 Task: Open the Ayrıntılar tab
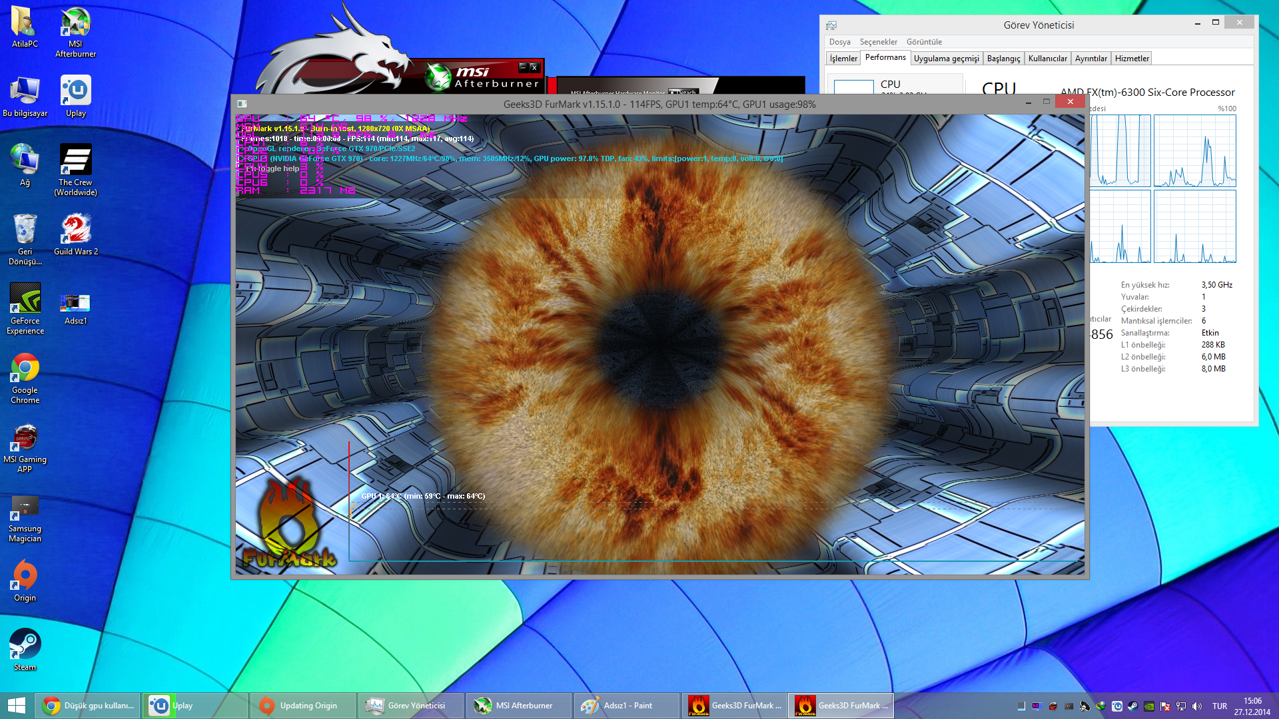1091,59
